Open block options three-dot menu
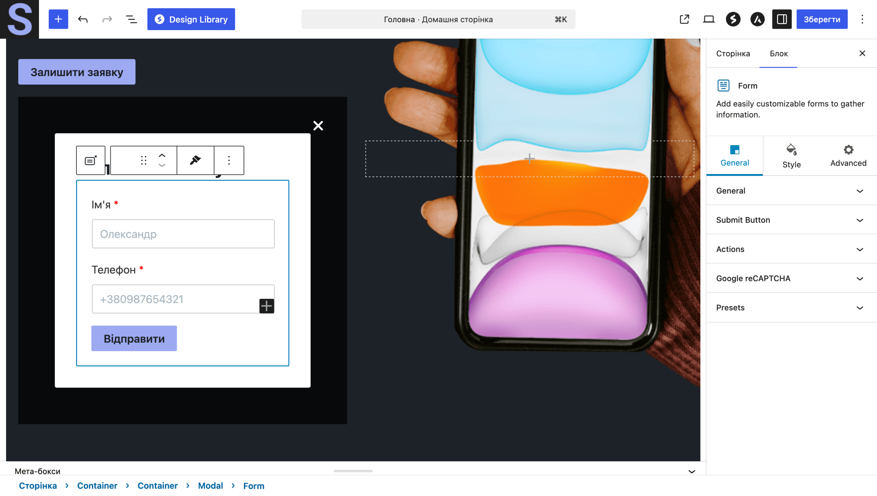This screenshot has height=496, width=877. click(229, 160)
